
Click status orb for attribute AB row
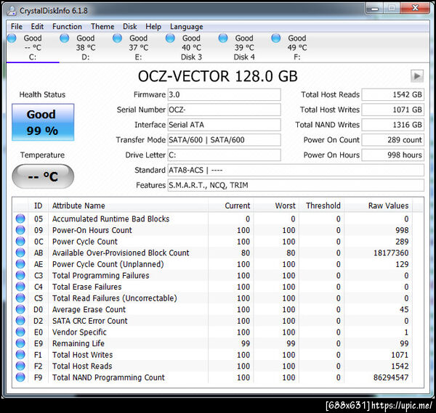(x=20, y=253)
